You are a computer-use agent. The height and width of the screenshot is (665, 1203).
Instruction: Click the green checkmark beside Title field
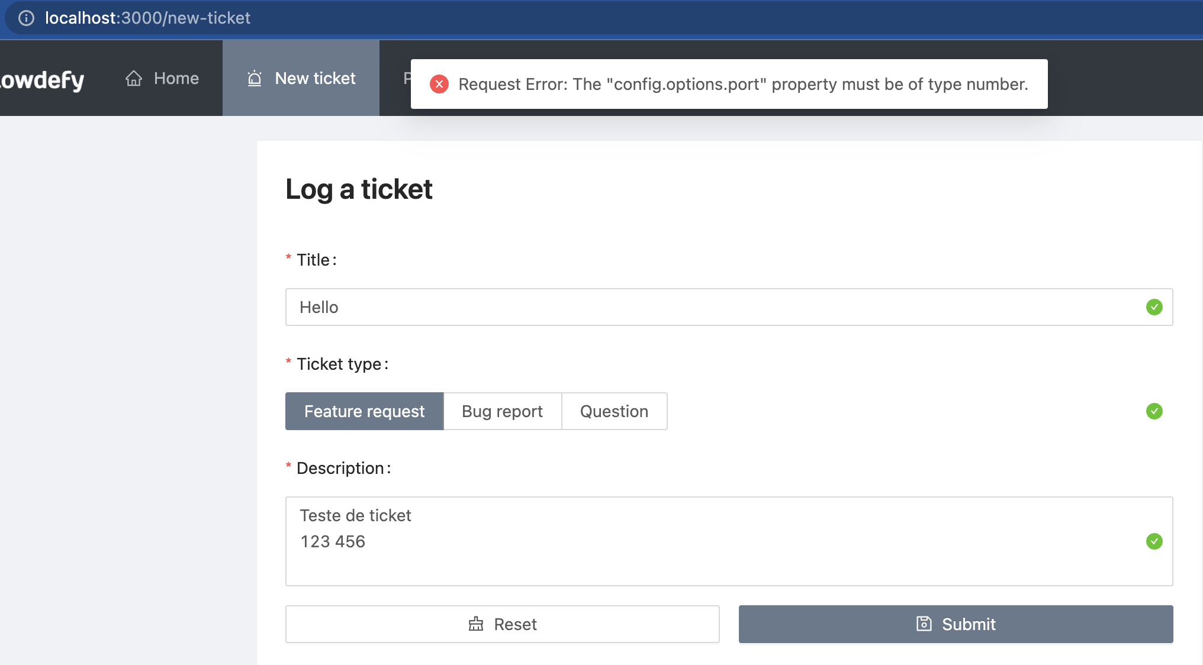pos(1154,306)
